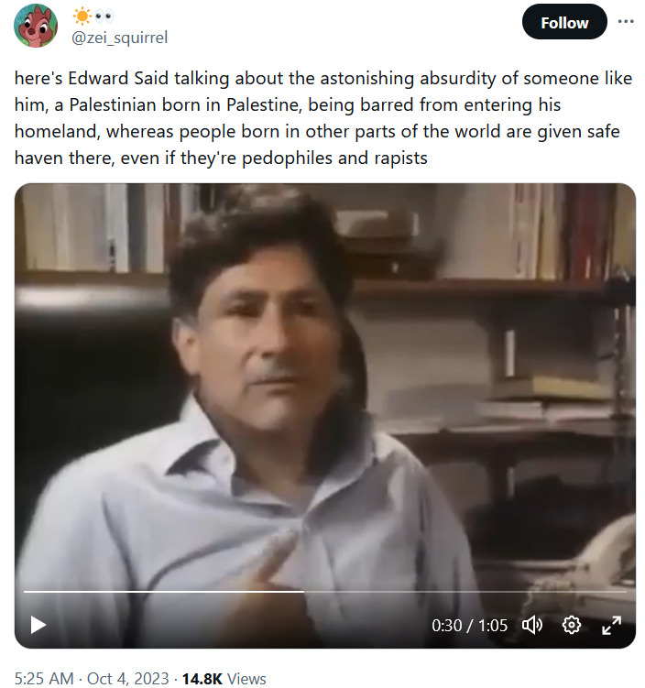
Task: Open the three-dot more options menu
Action: click(626, 21)
